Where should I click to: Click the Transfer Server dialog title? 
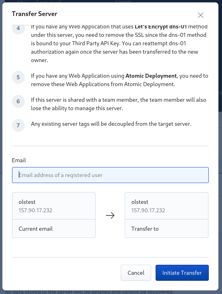click(x=34, y=14)
